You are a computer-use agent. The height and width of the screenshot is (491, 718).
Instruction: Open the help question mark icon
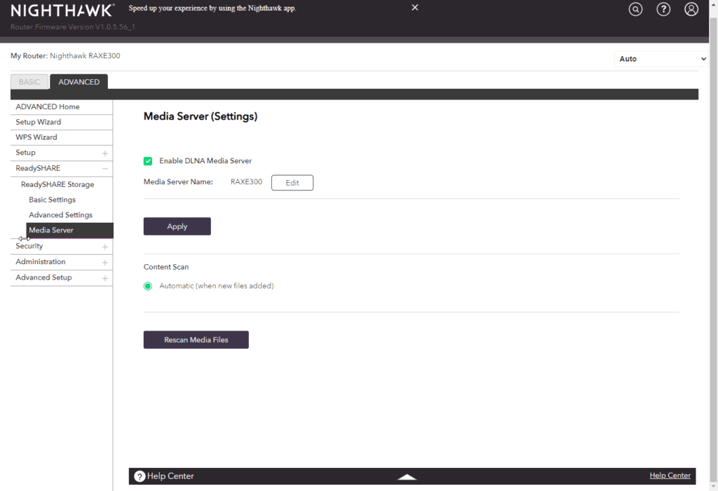click(x=663, y=9)
